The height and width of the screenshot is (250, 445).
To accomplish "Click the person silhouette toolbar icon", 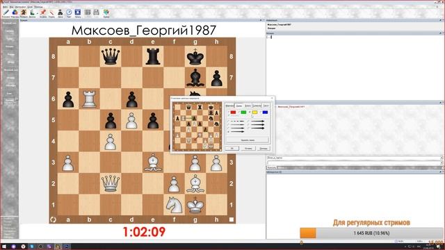I will pyautogui.click(x=60, y=12).
